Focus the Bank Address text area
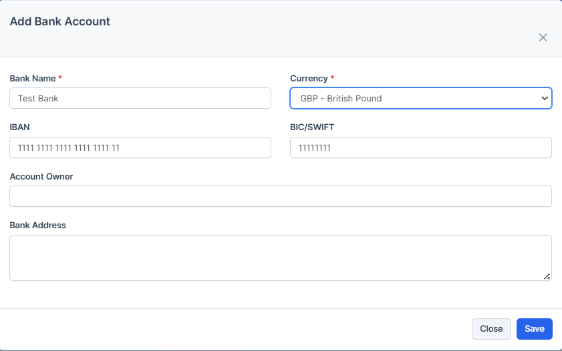This screenshot has height=351, width=562. coord(279,258)
